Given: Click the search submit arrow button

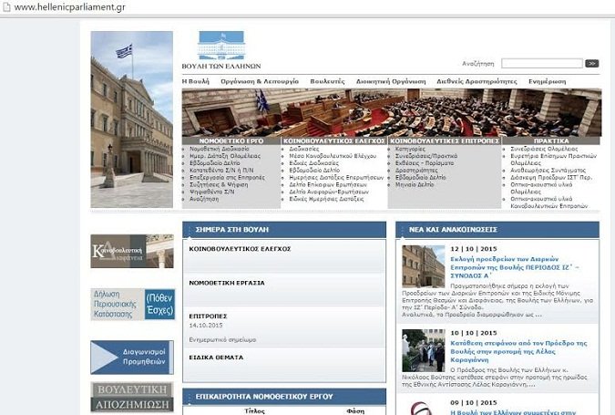Looking at the screenshot, I should pos(592,63).
